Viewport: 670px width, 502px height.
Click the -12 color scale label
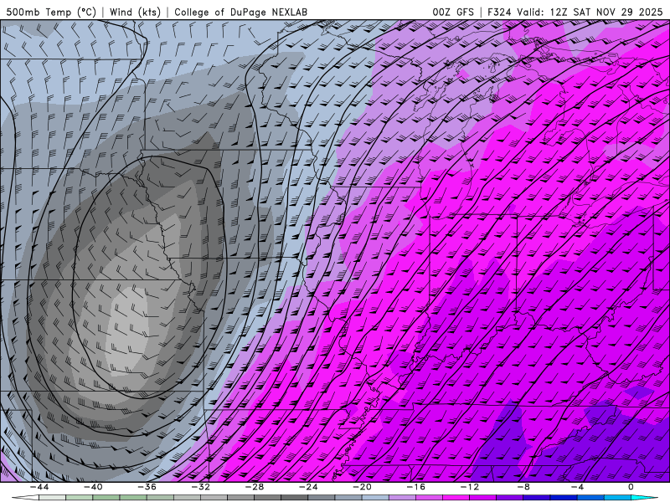click(470, 487)
